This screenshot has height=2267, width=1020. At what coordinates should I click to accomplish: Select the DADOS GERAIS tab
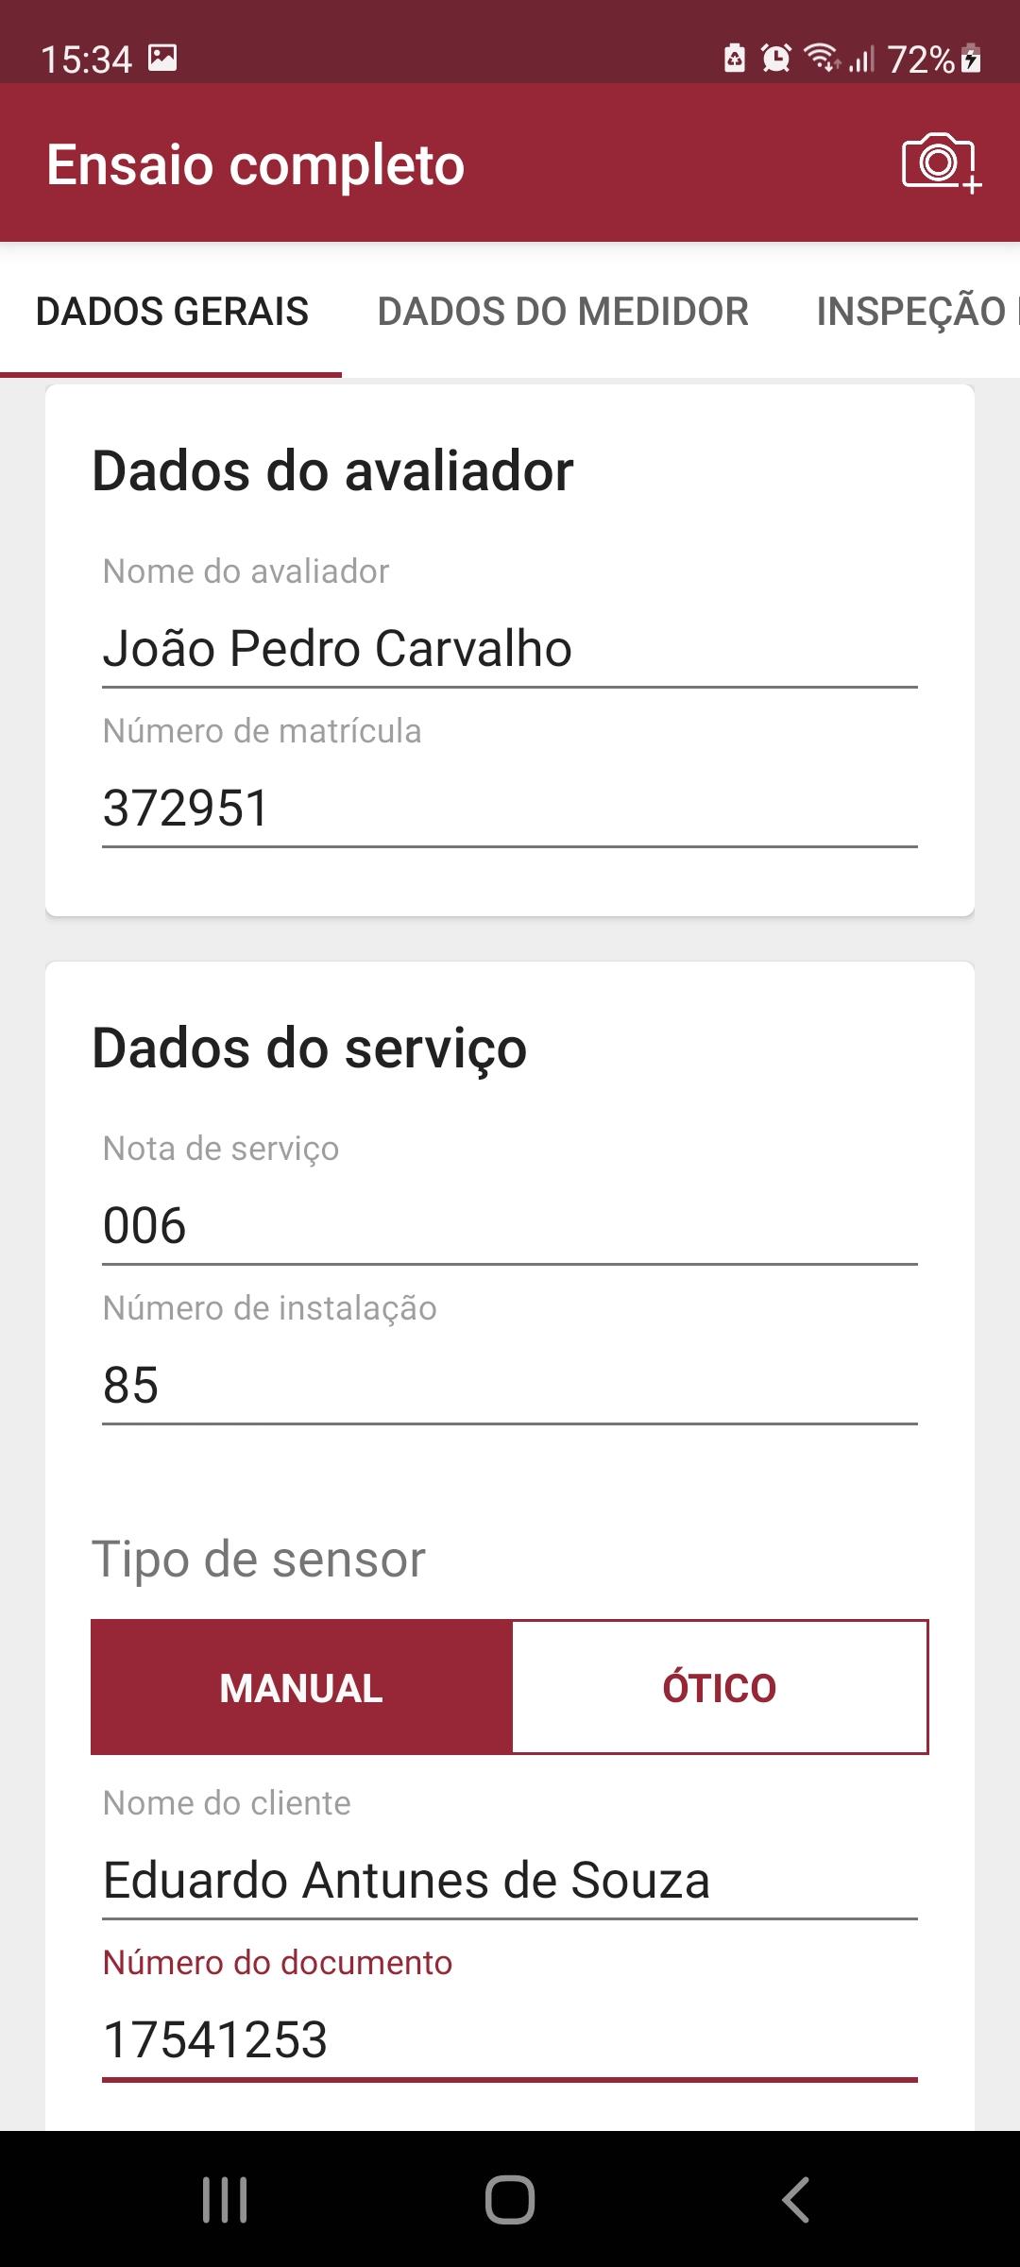pos(172,311)
